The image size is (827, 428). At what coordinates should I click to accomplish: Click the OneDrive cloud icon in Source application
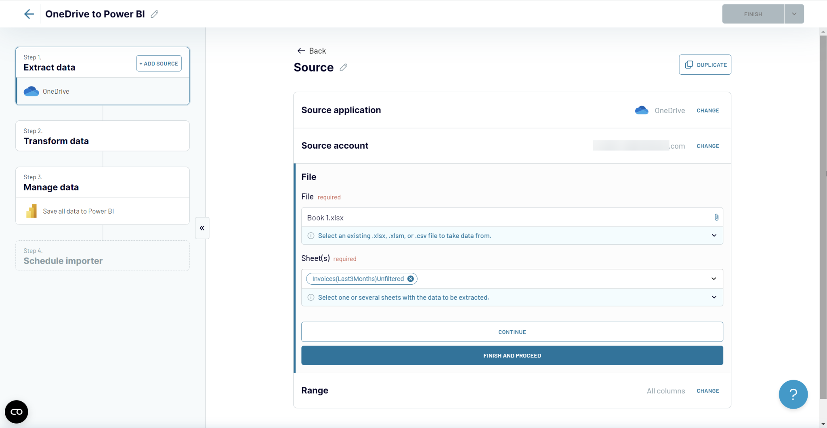[x=642, y=110]
